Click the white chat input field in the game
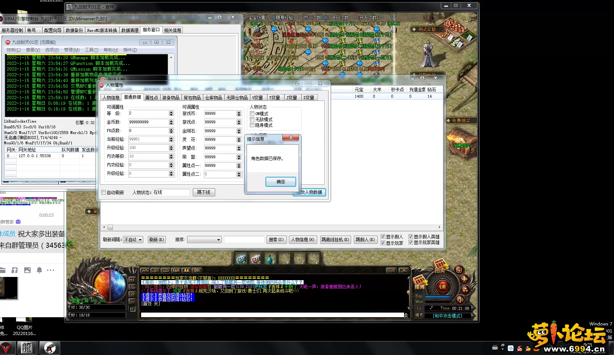The width and height of the screenshot is (614, 355). tap(273, 315)
